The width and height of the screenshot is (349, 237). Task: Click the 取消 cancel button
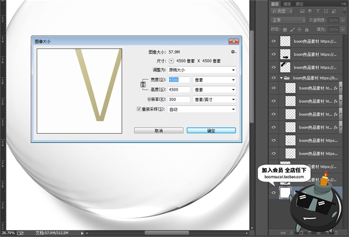pos(158,131)
